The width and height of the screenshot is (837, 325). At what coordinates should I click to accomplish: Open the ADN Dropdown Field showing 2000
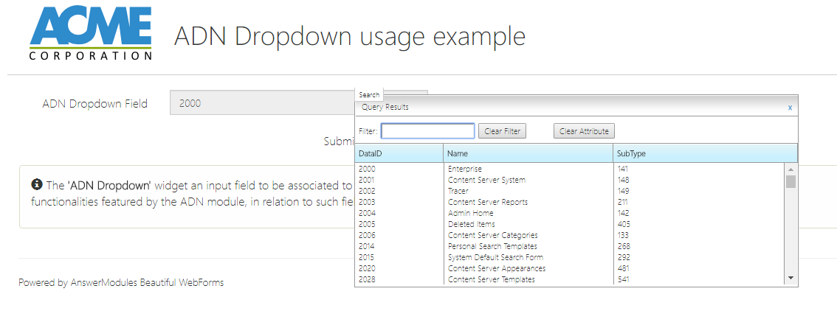coord(262,103)
